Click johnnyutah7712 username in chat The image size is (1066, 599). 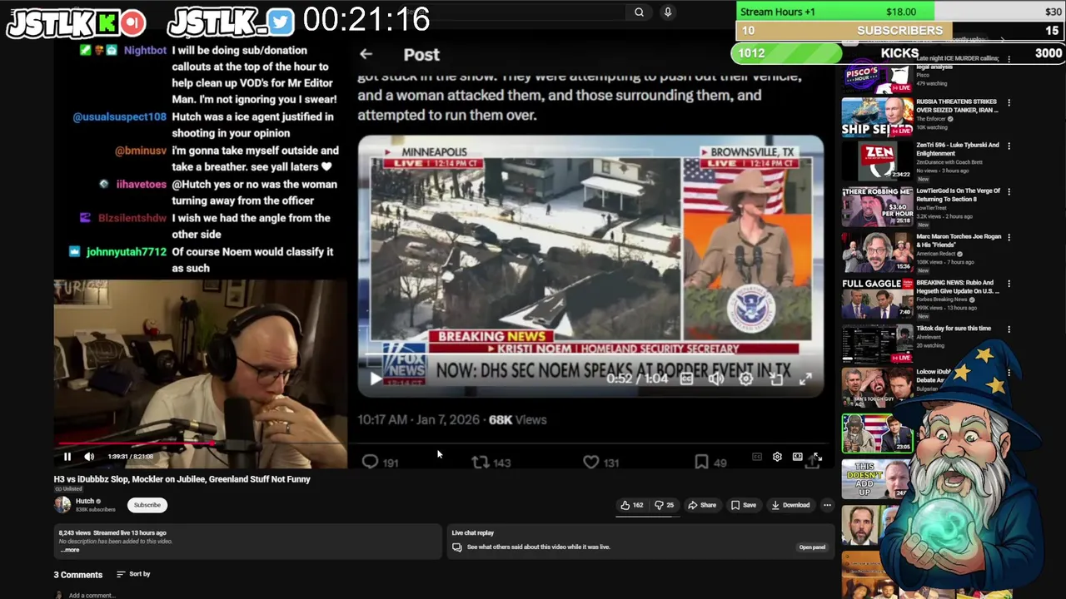point(126,251)
